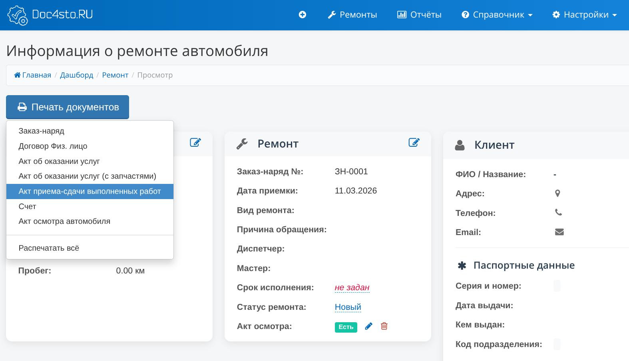Select Акт осмотра автомобиля menu entry
This screenshot has width=629, height=361.
(90, 221)
